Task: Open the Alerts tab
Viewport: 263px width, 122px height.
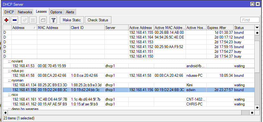Action: click(70, 12)
